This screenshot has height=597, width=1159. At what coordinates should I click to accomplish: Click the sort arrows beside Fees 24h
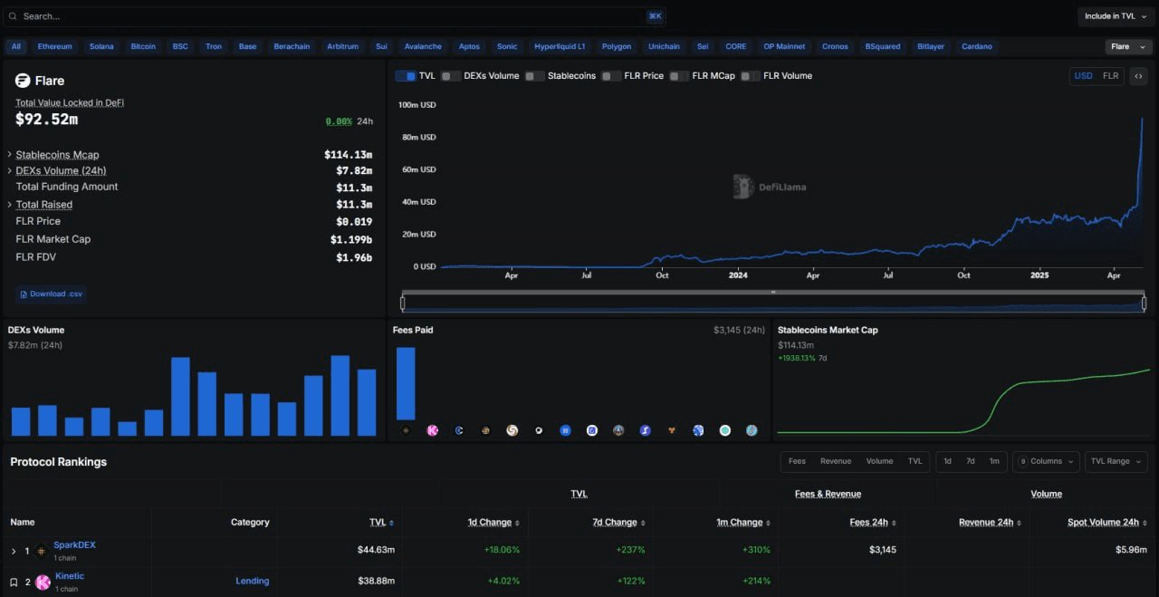[894, 523]
